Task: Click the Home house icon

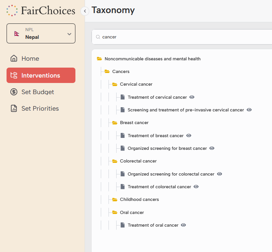Action: click(14, 58)
